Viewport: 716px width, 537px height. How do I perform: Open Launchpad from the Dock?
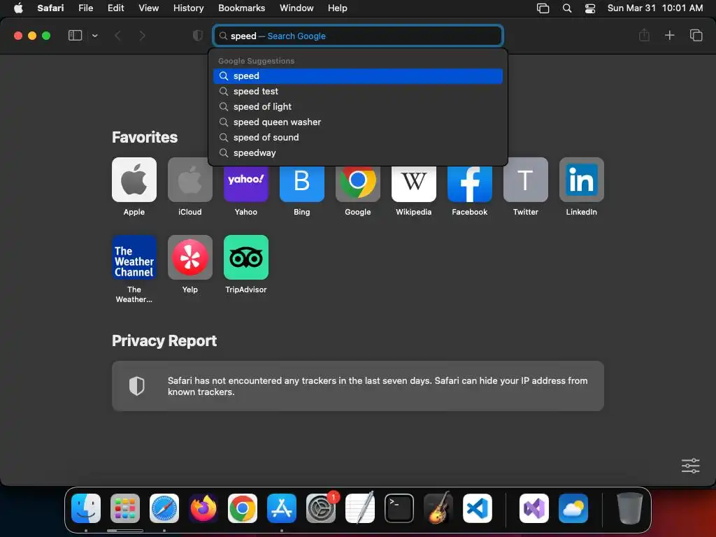coord(125,508)
